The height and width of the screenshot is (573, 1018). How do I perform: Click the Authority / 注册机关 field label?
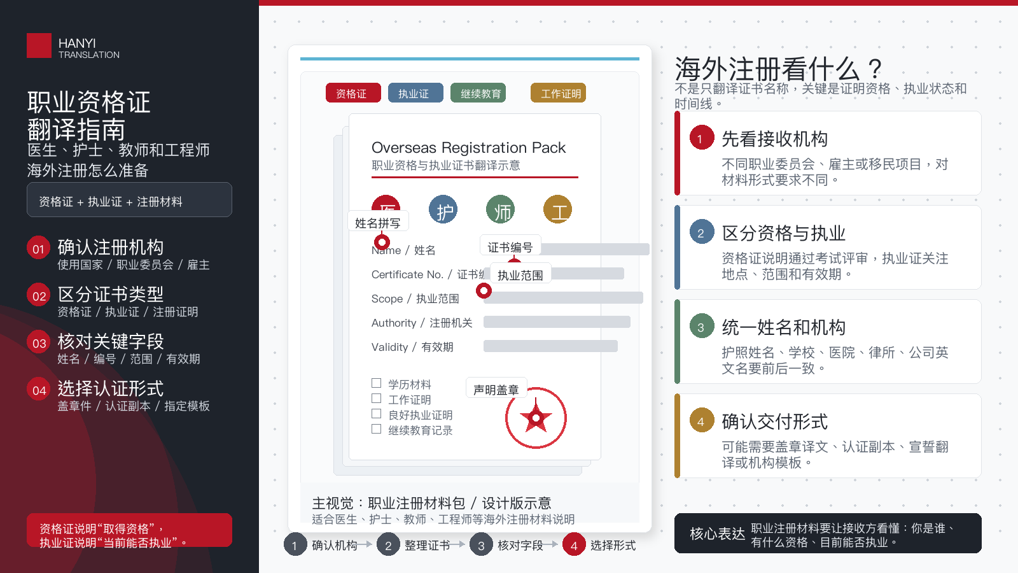[422, 323]
